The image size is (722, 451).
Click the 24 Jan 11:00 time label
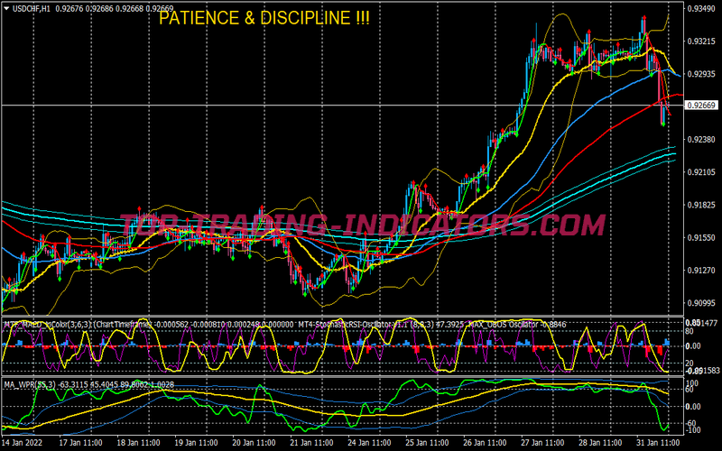[x=369, y=443]
